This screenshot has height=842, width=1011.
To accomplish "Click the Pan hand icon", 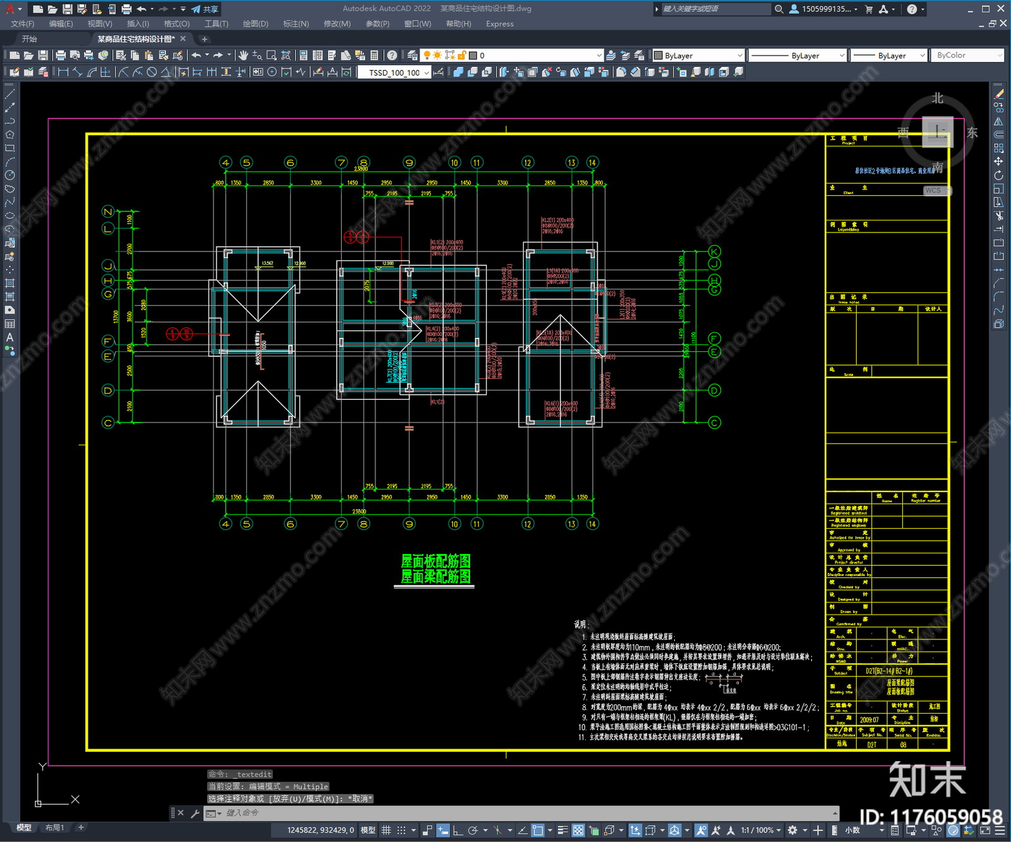I will click(243, 56).
